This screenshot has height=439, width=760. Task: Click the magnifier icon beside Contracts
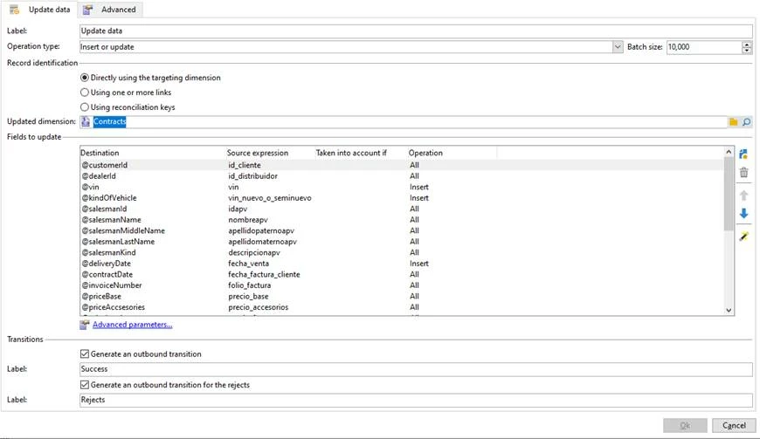click(x=746, y=122)
